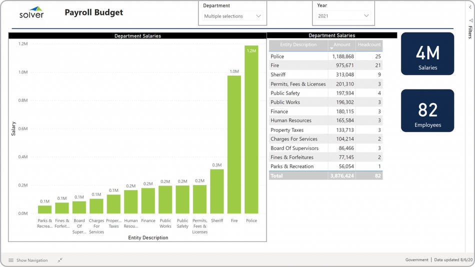475x267 pixels.
Task: Click the Year dropdown chevron arrow
Action: click(366, 16)
